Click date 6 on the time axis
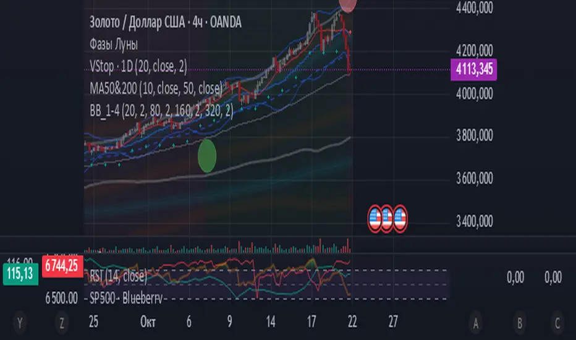The image size is (576, 340). tap(189, 322)
